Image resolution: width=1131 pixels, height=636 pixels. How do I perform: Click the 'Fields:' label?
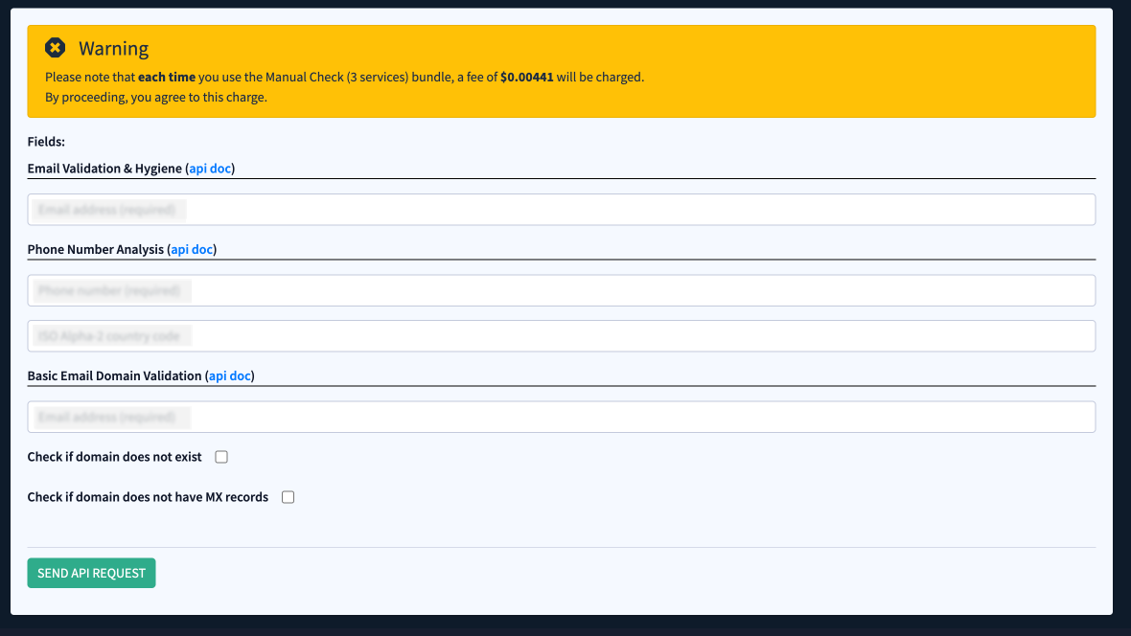click(46, 142)
